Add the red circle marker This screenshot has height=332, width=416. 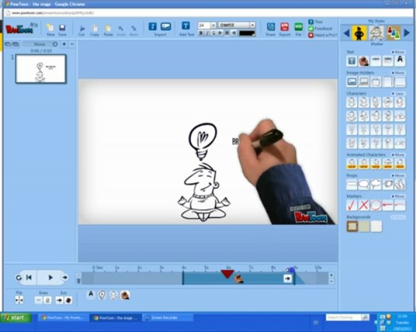[376, 205]
